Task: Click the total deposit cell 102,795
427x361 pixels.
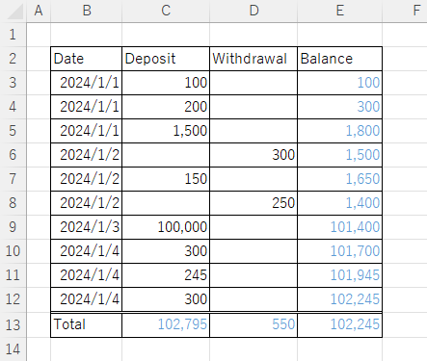Action: click(166, 324)
